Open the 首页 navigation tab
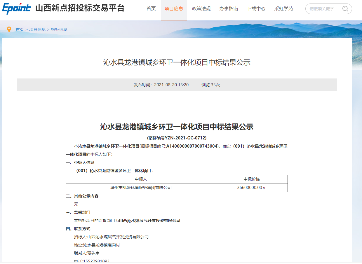 tap(151, 9)
